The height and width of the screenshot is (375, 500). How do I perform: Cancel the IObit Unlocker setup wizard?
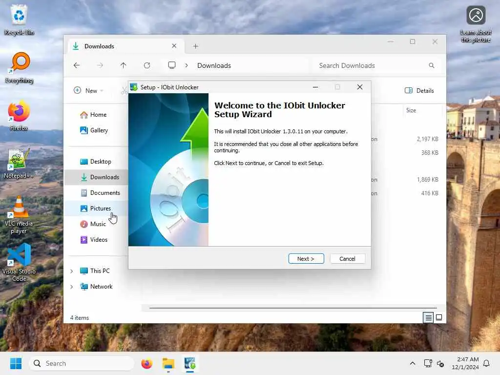point(347,259)
